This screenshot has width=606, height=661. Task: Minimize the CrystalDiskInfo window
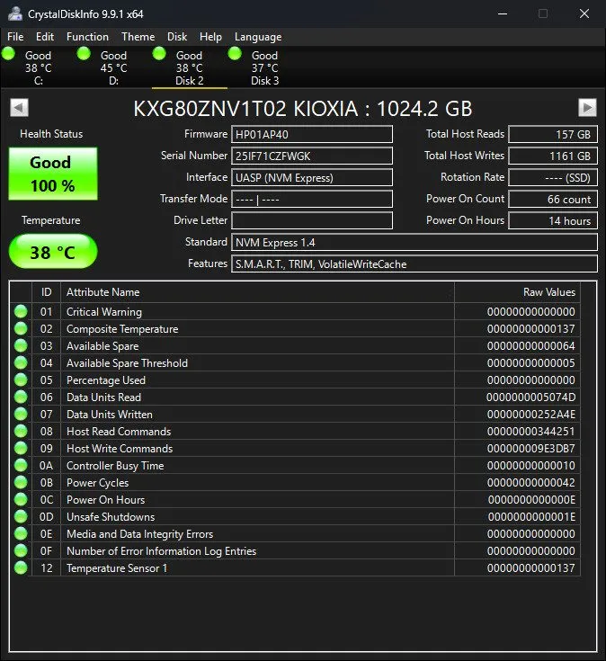503,13
